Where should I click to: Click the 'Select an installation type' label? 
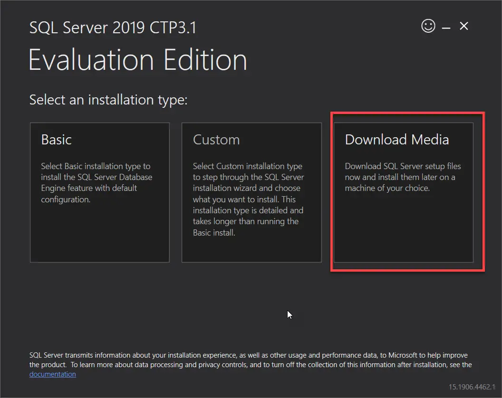tap(108, 100)
